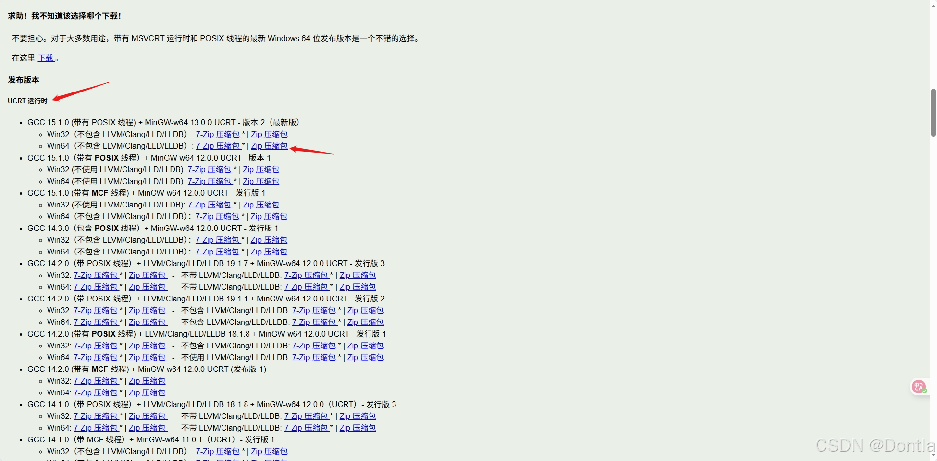Click the green check badge on translate icon
937x461 pixels.
click(924, 392)
